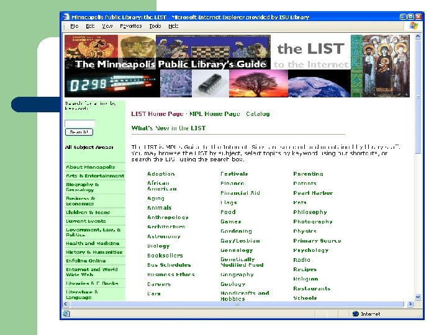Screen dimensions: 447x335
Task: Click the LIST banner header image
Action: [x=237, y=66]
